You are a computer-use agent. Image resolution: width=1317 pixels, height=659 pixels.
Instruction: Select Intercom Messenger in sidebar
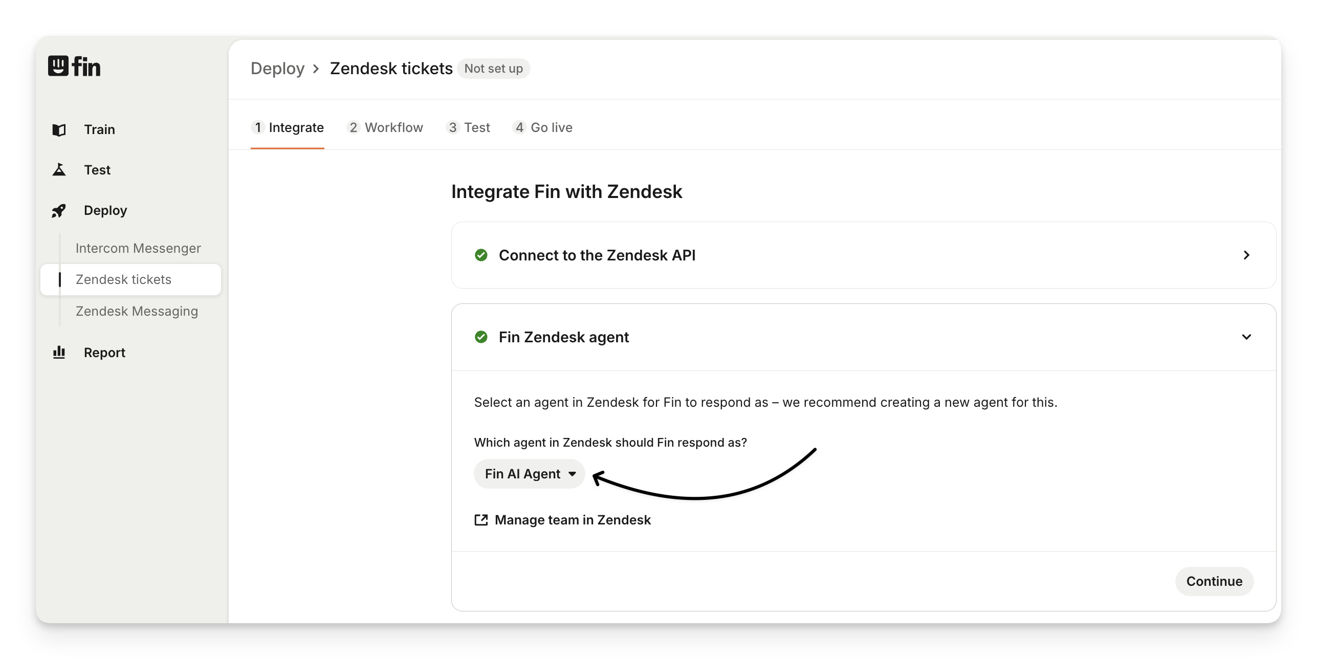pyautogui.click(x=138, y=249)
